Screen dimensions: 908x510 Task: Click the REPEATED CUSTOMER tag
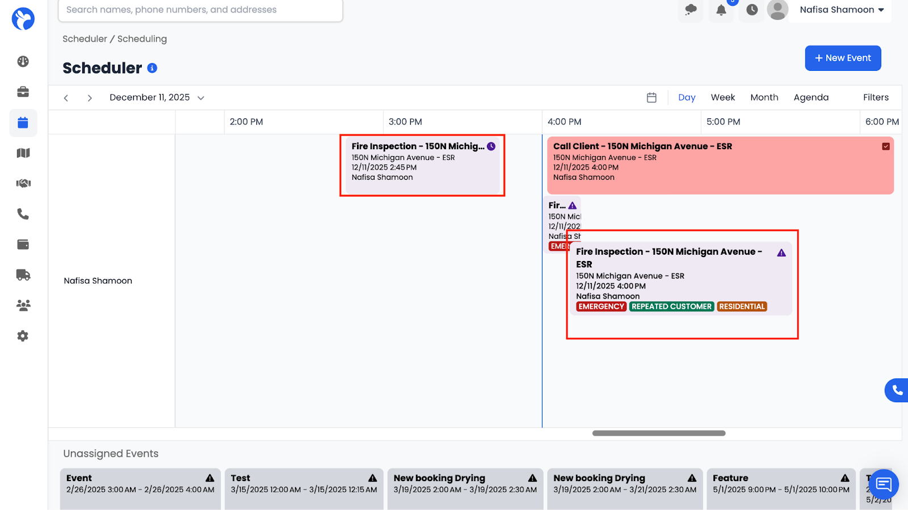[x=671, y=306]
